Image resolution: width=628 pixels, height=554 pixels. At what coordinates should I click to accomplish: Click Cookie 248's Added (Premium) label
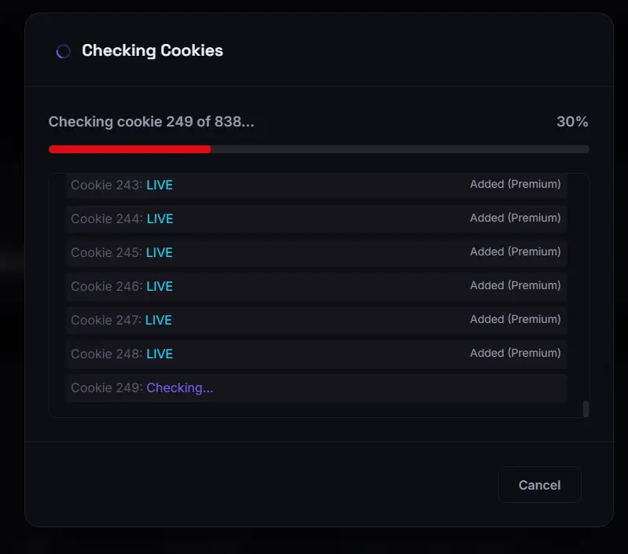(x=515, y=353)
